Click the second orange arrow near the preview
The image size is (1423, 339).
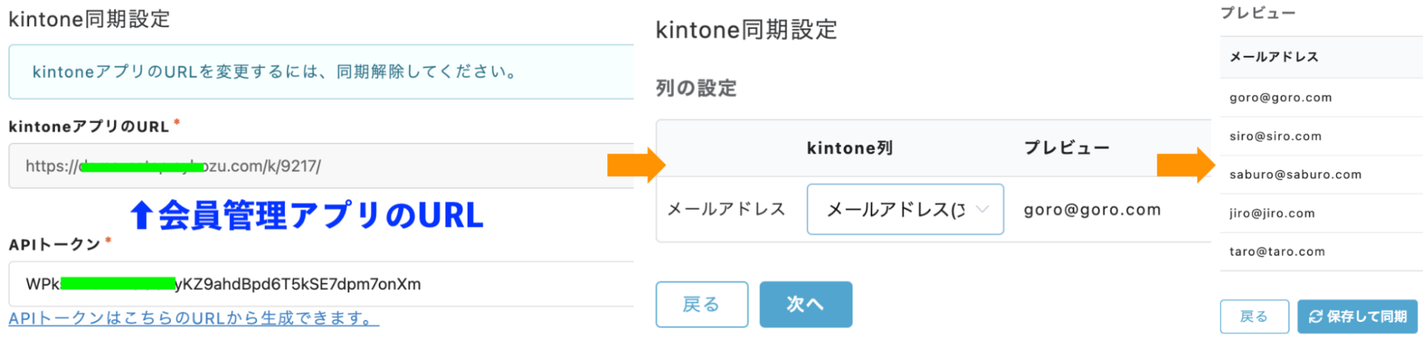1186,166
